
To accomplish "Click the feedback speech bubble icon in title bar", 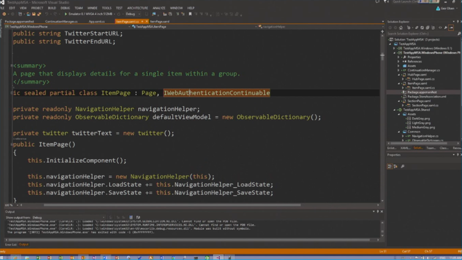I will [x=377, y=2].
